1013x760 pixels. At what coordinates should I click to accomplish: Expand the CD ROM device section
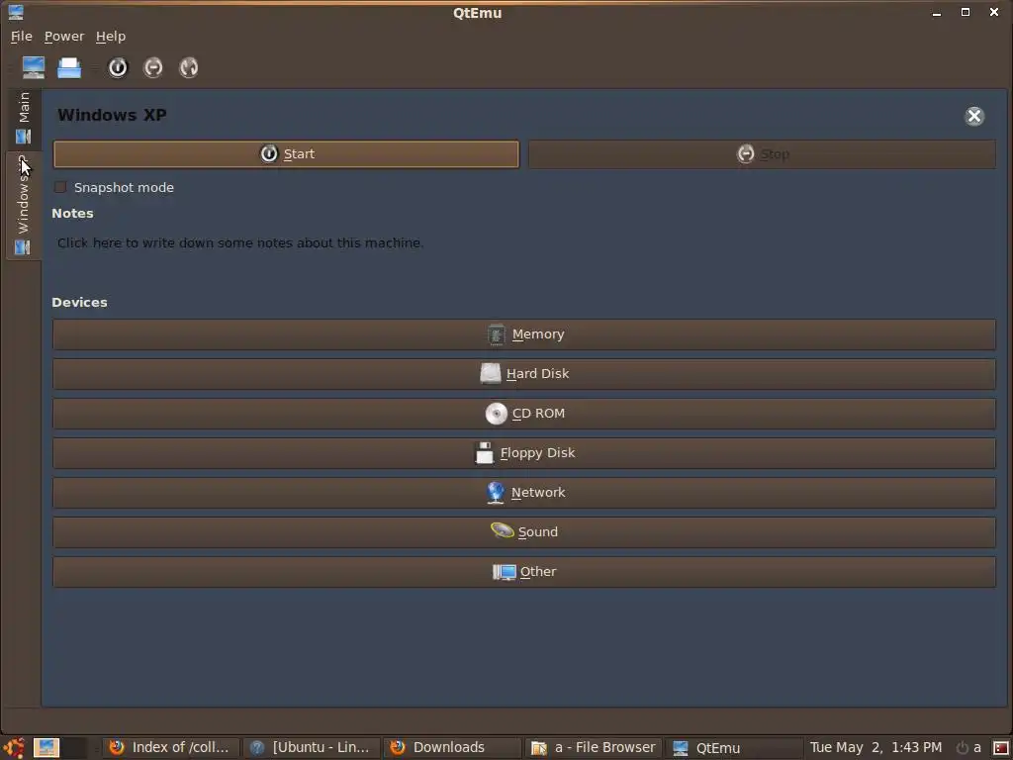click(524, 414)
